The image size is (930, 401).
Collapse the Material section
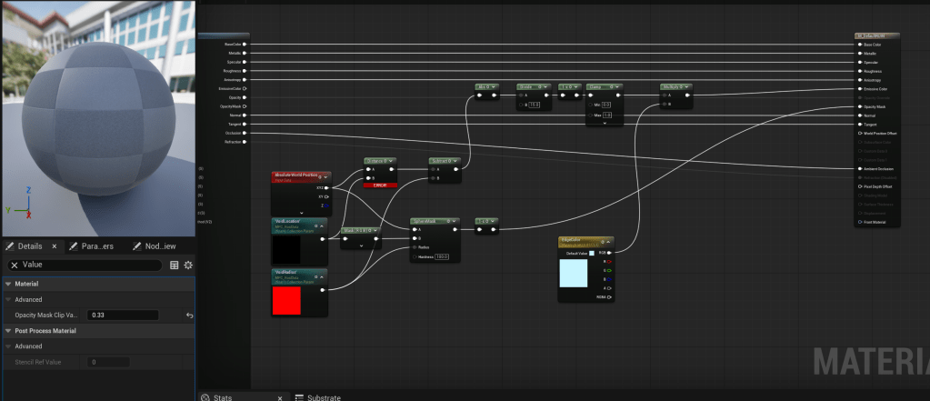tap(8, 284)
